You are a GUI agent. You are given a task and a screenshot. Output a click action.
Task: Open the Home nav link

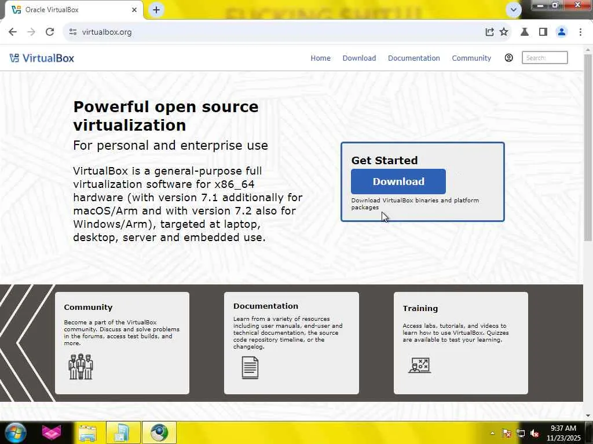pos(320,58)
